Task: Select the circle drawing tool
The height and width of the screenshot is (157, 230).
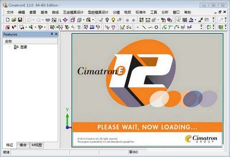Action: pyautogui.click(x=156, y=27)
